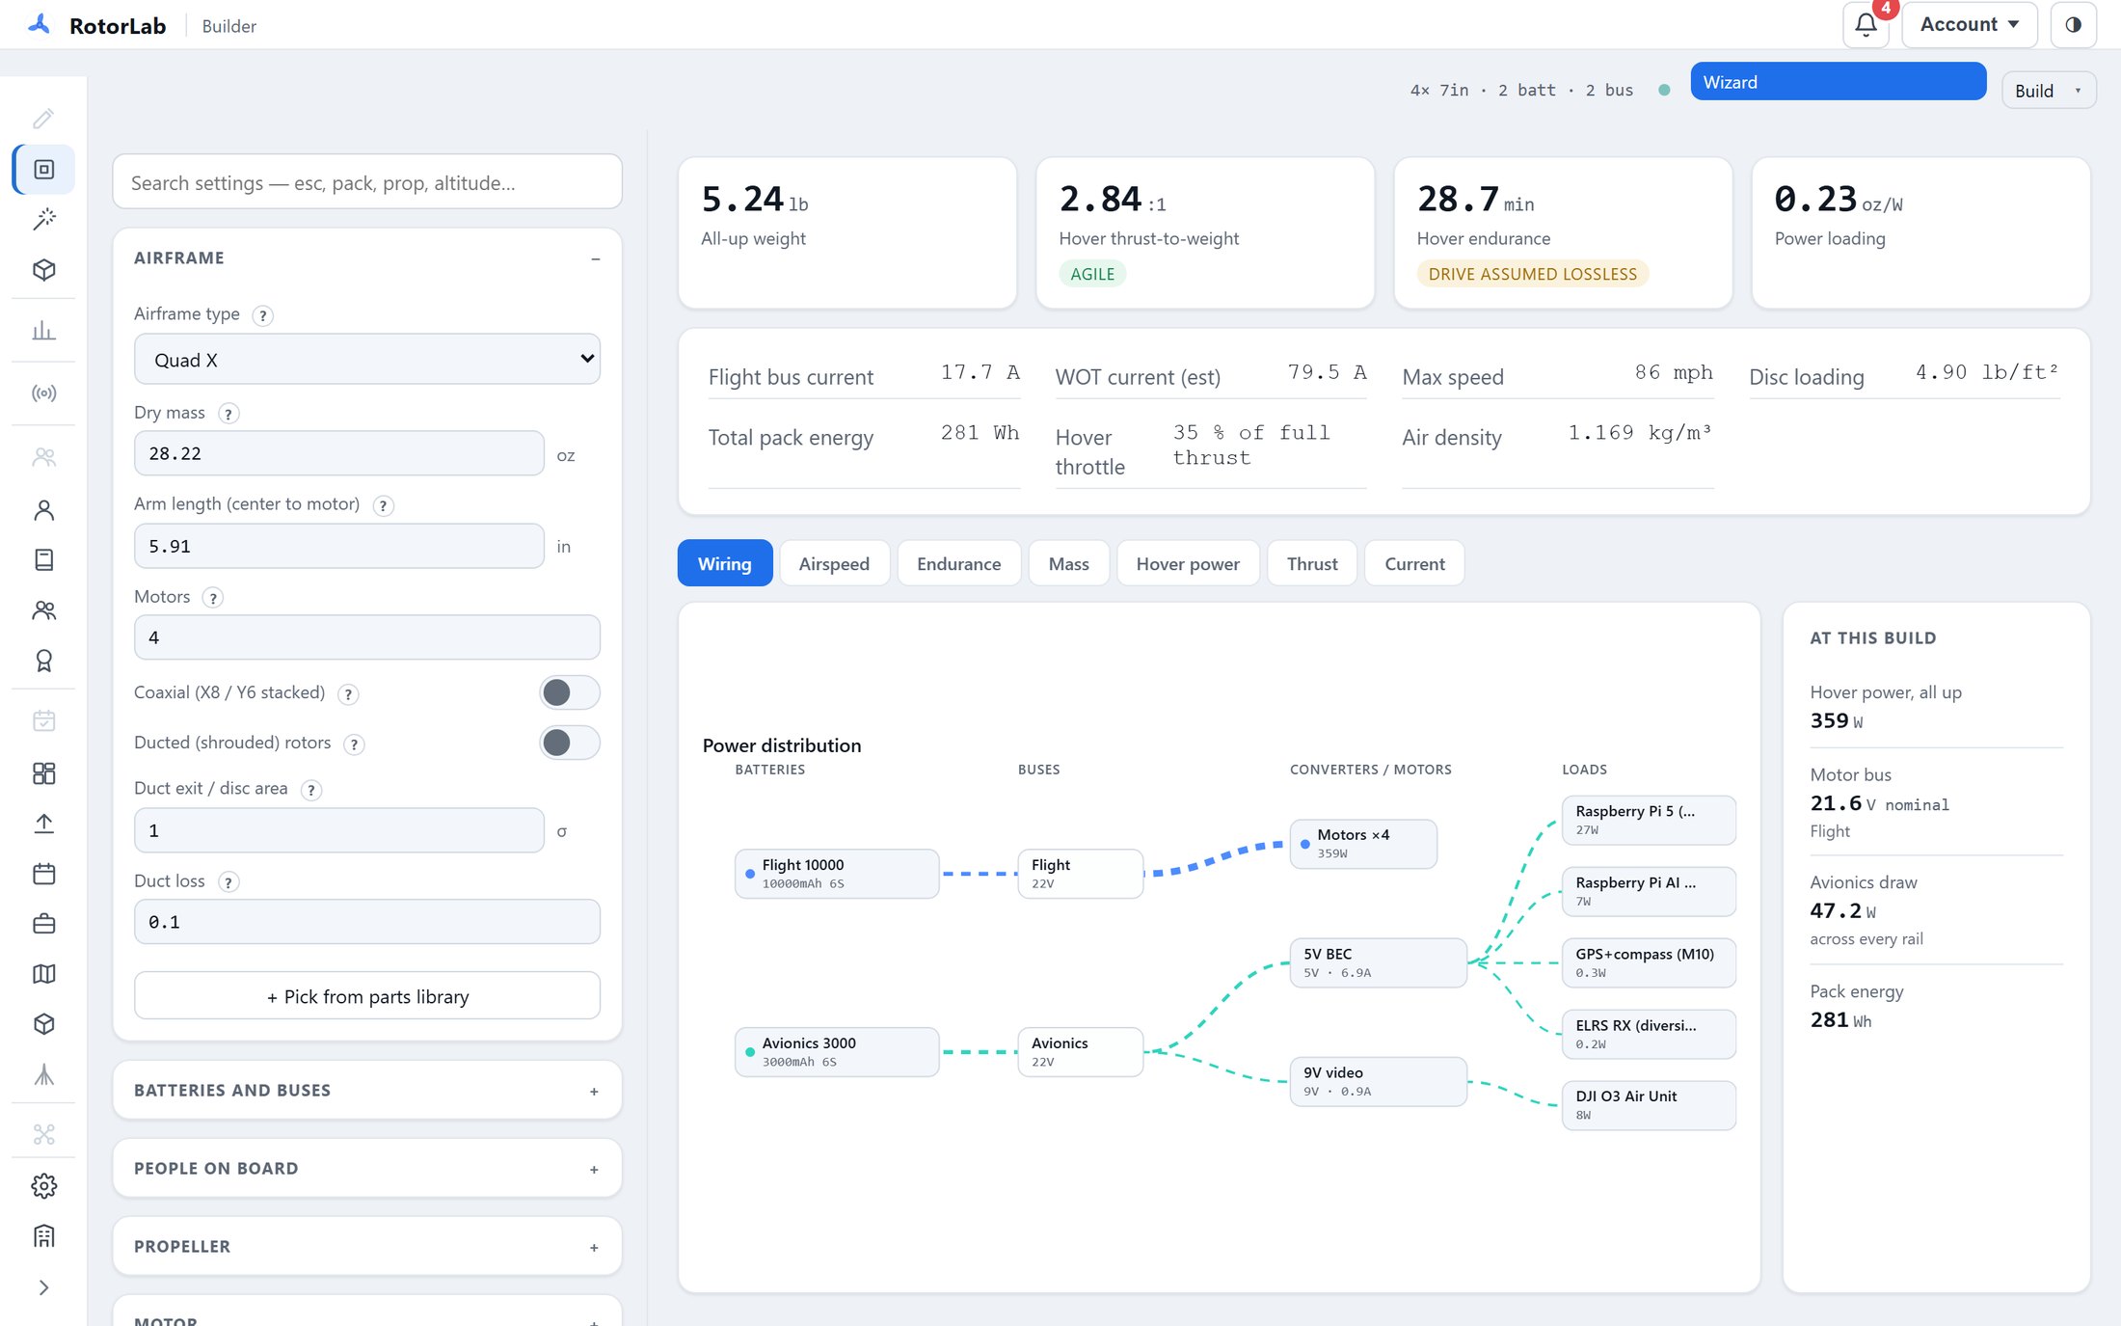Click the upload arrow sidebar icon
Viewport: 2121px width, 1326px height.
43,824
